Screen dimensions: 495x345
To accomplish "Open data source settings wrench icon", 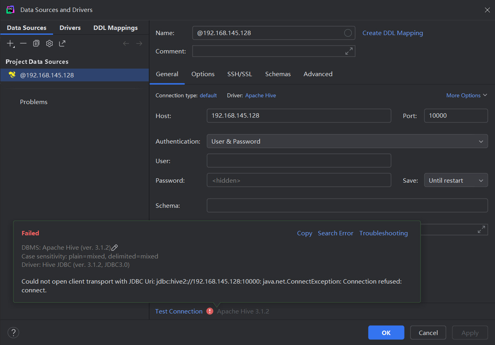I will 49,43.
